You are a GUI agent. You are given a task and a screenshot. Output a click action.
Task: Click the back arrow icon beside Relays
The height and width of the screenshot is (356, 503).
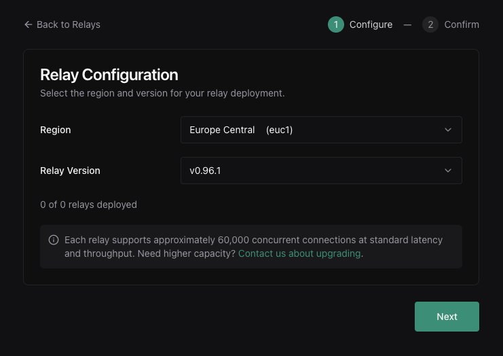click(29, 24)
